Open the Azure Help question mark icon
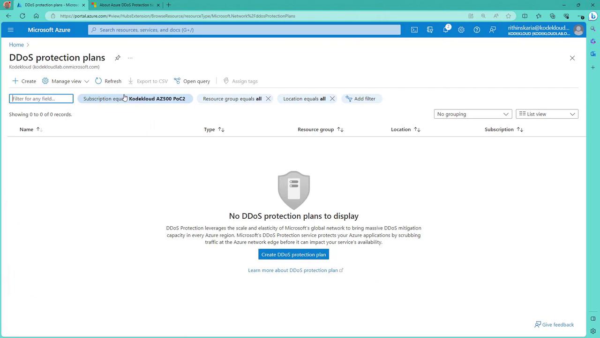 [477, 30]
